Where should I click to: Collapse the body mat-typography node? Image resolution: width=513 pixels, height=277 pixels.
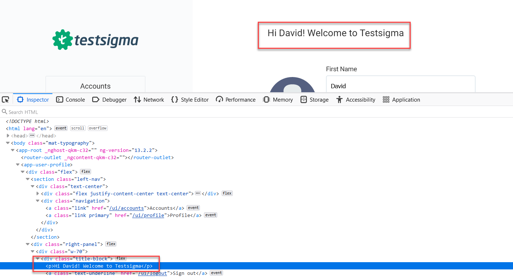click(x=8, y=143)
